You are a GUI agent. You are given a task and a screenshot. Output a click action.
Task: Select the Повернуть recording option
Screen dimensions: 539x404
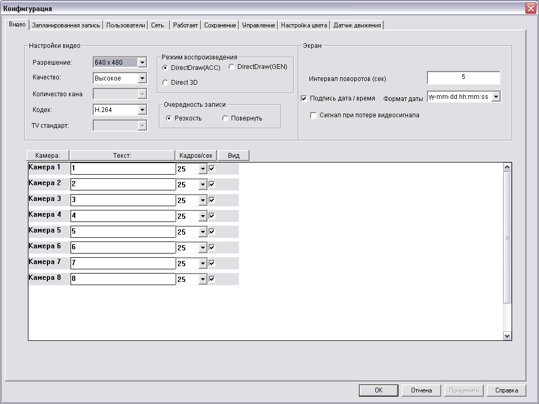tap(225, 118)
